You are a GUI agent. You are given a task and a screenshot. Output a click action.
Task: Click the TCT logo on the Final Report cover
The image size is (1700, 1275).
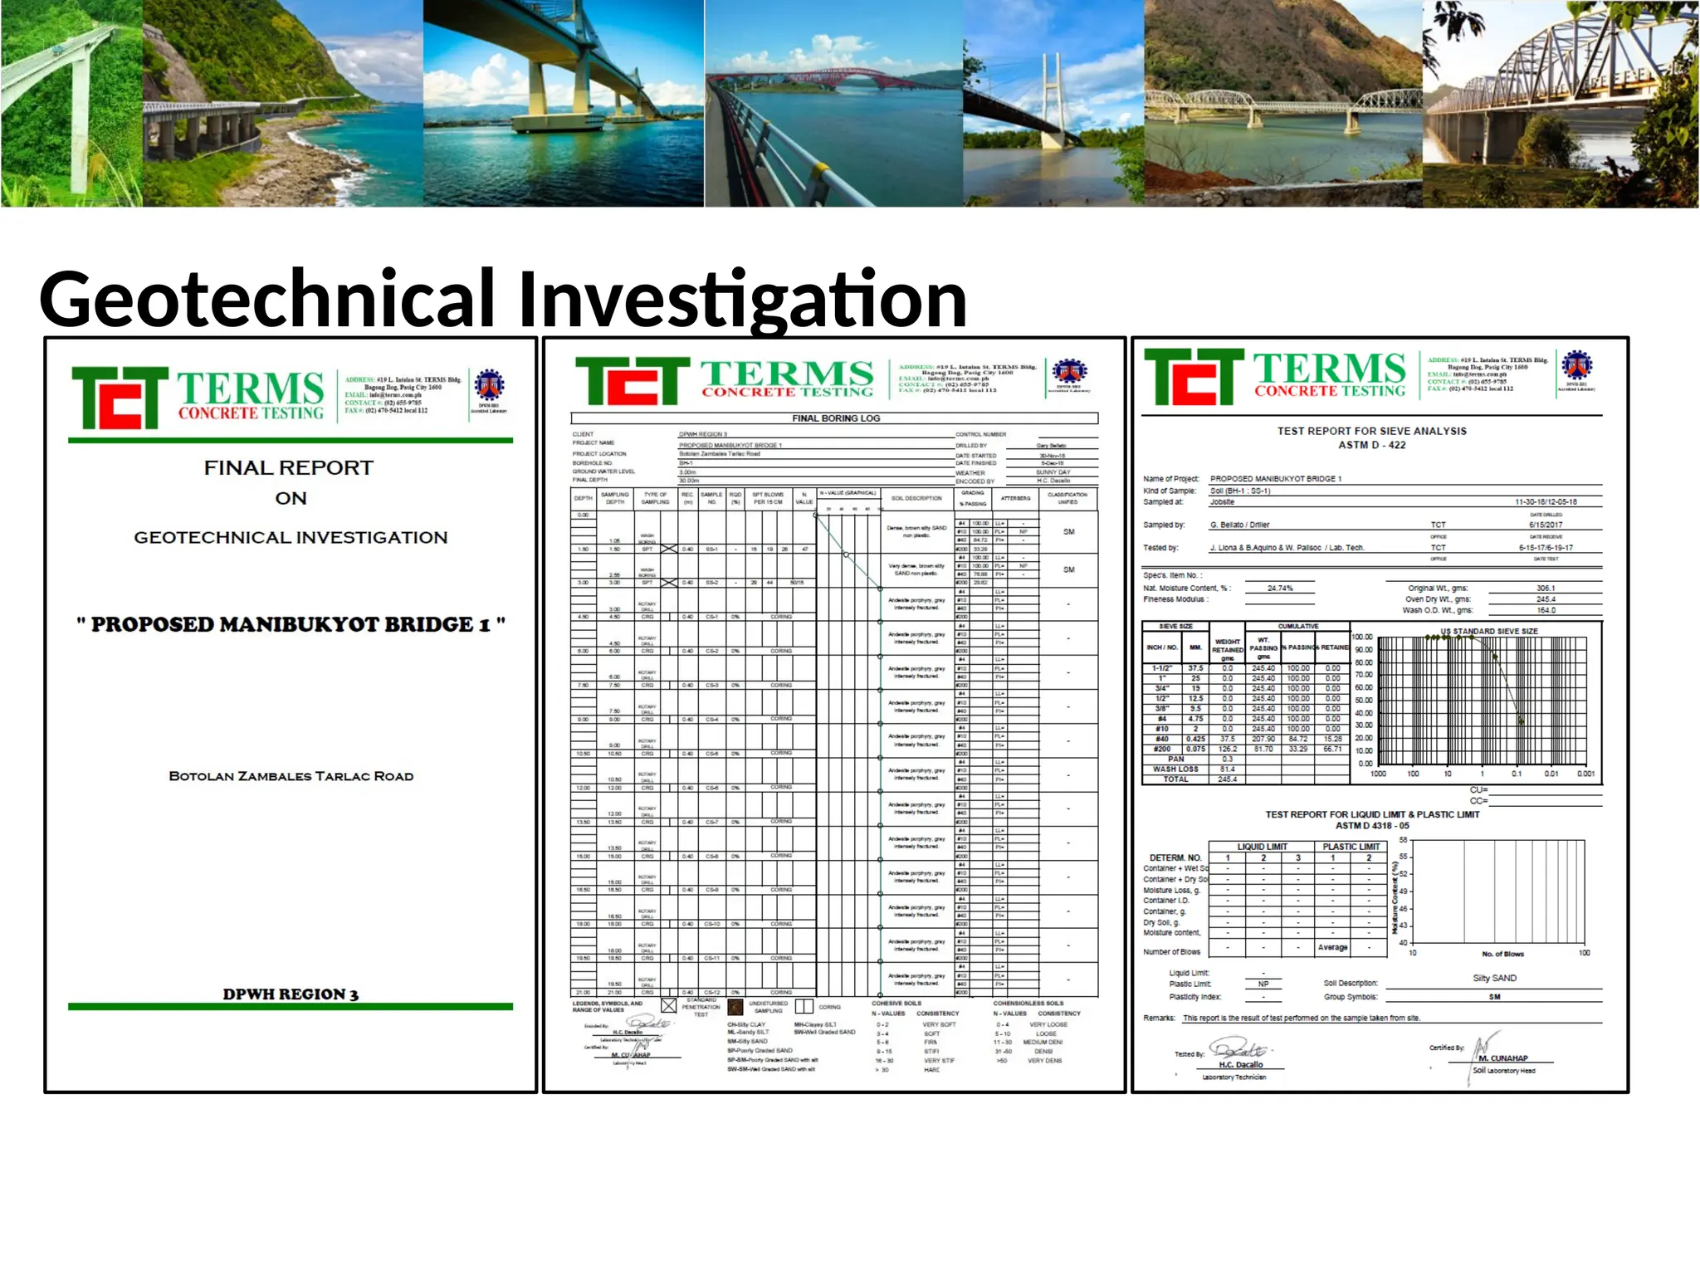click(x=120, y=398)
